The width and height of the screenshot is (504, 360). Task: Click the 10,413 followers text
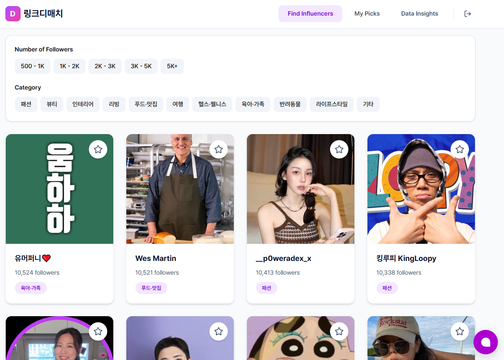pyautogui.click(x=278, y=273)
